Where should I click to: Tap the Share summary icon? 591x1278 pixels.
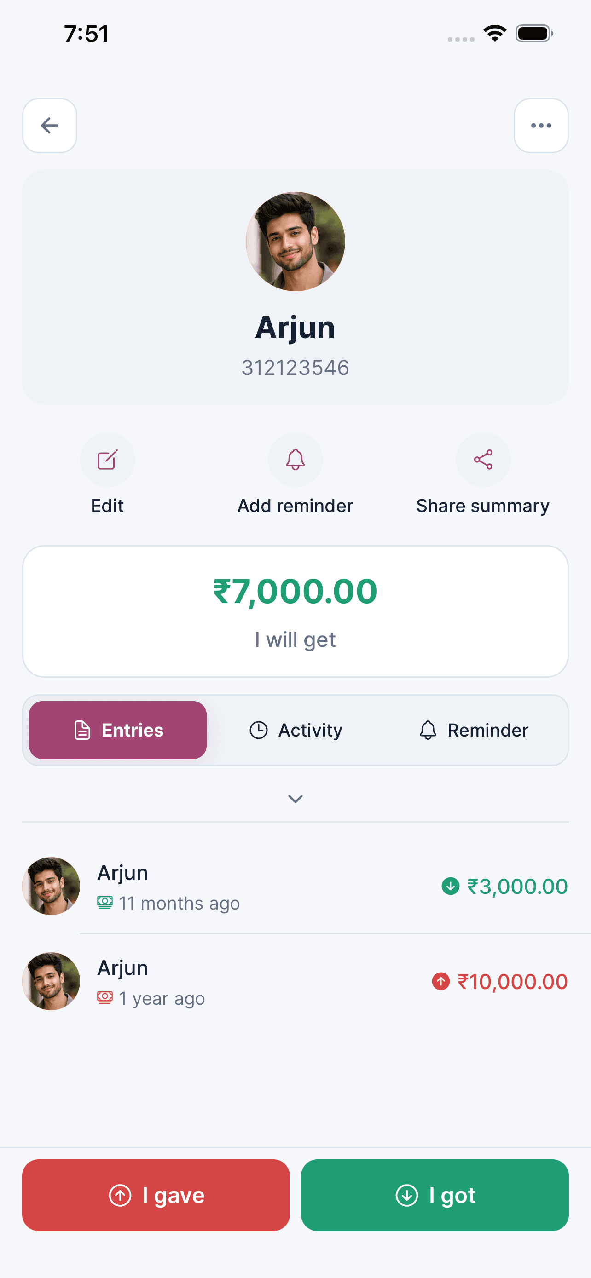pyautogui.click(x=483, y=460)
